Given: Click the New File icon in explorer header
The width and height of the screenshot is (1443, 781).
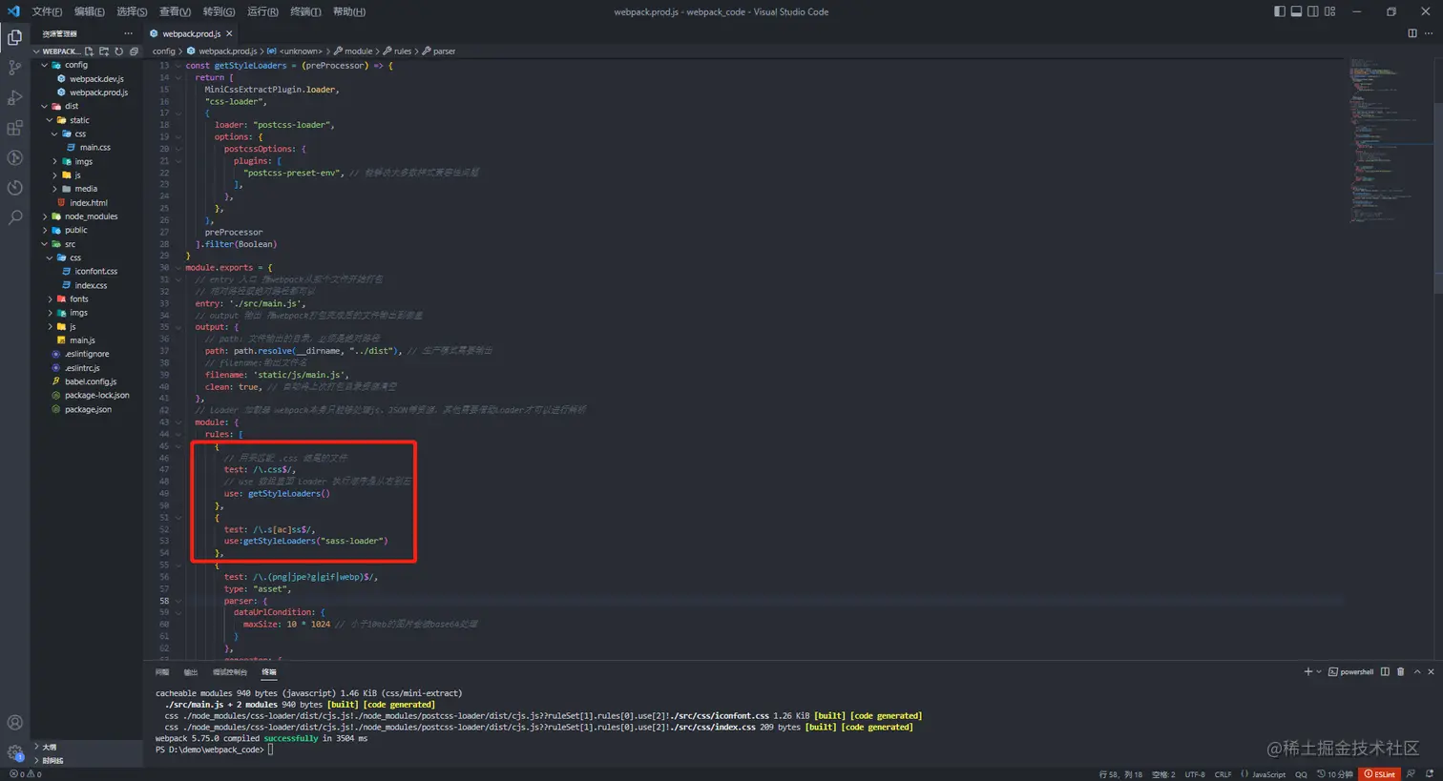Looking at the screenshot, I should 89,51.
